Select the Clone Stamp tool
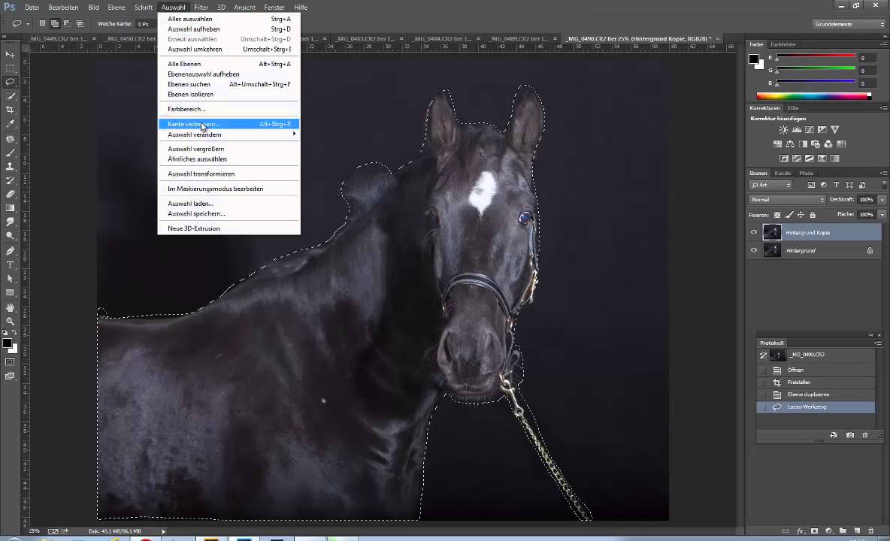 point(11,166)
